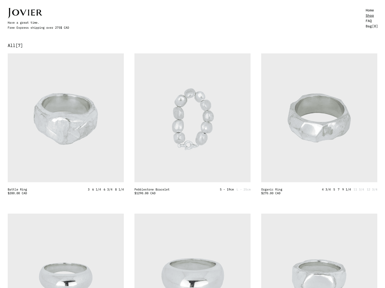Pick S - 19cm bracelet size
Screen dimensions: 385x288
pyautogui.click(x=227, y=189)
